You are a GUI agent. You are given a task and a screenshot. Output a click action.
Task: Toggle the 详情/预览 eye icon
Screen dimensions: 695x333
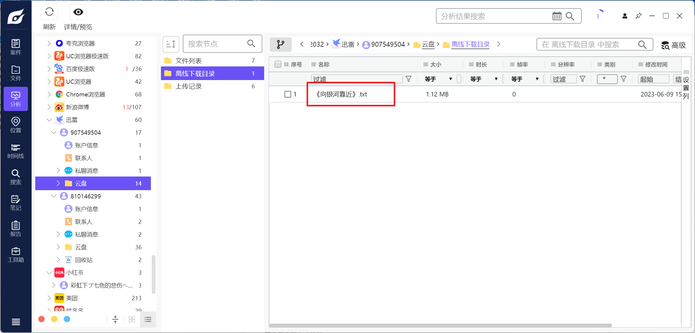tap(78, 12)
